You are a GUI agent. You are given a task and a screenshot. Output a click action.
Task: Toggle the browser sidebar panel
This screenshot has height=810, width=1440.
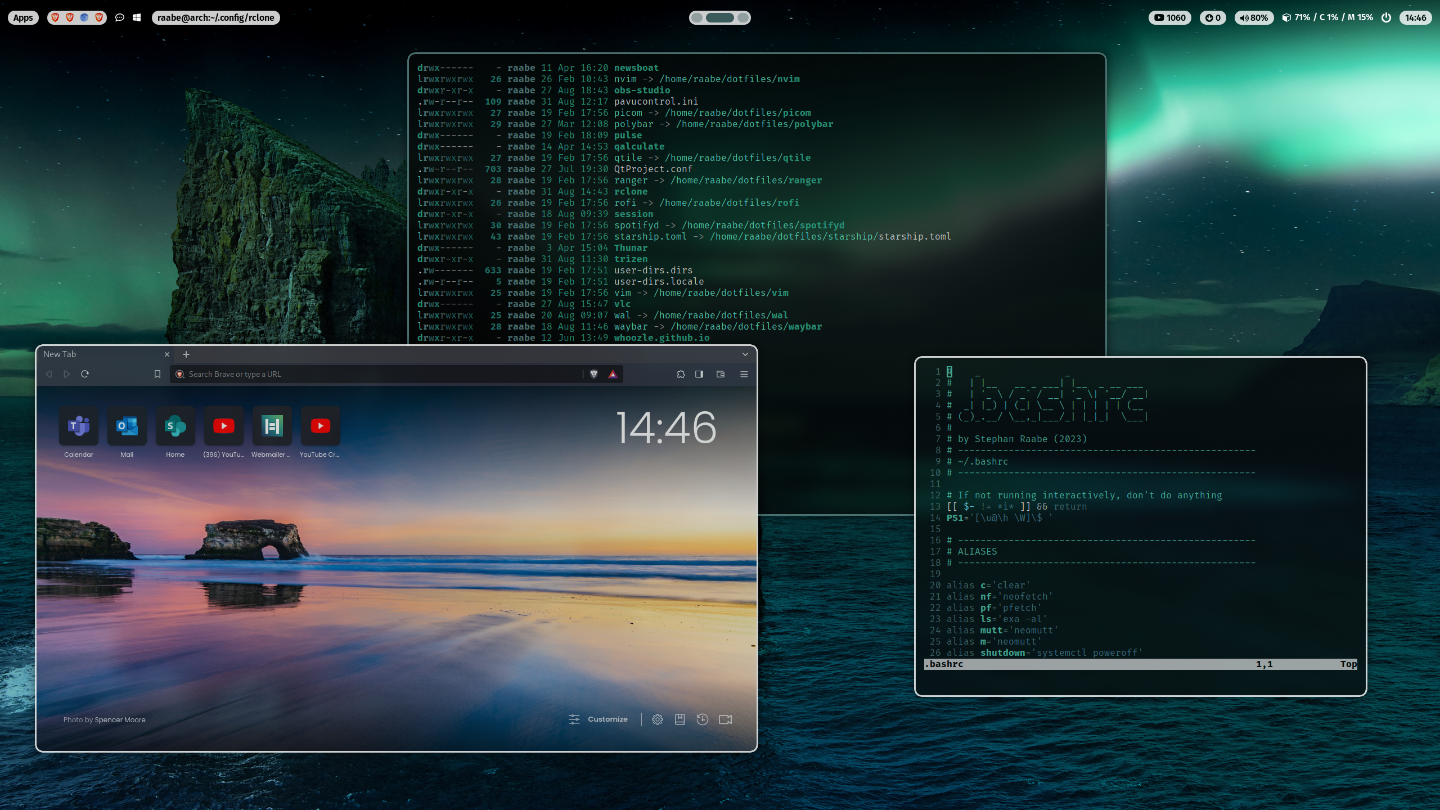coord(699,374)
